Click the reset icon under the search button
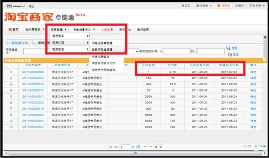The height and width of the screenshot is (158, 269). [x=230, y=54]
